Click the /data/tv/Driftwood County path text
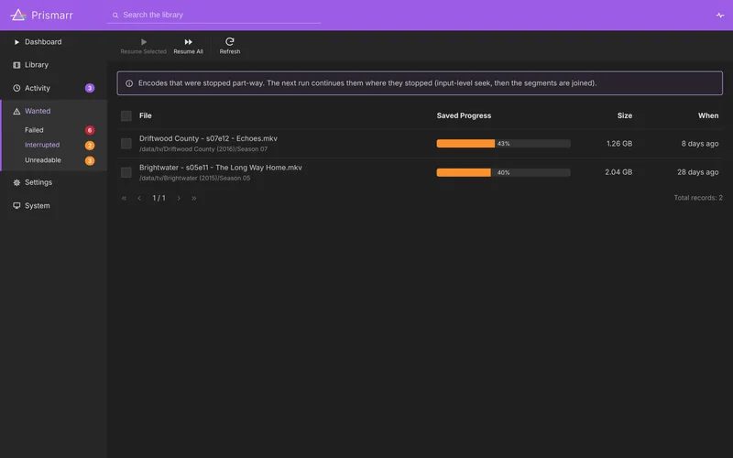The width and height of the screenshot is (733, 458). point(203,149)
